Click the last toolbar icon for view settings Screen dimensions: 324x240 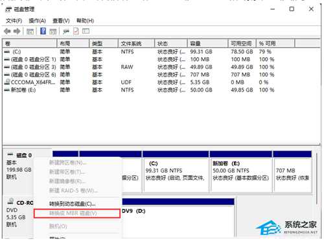point(86,31)
